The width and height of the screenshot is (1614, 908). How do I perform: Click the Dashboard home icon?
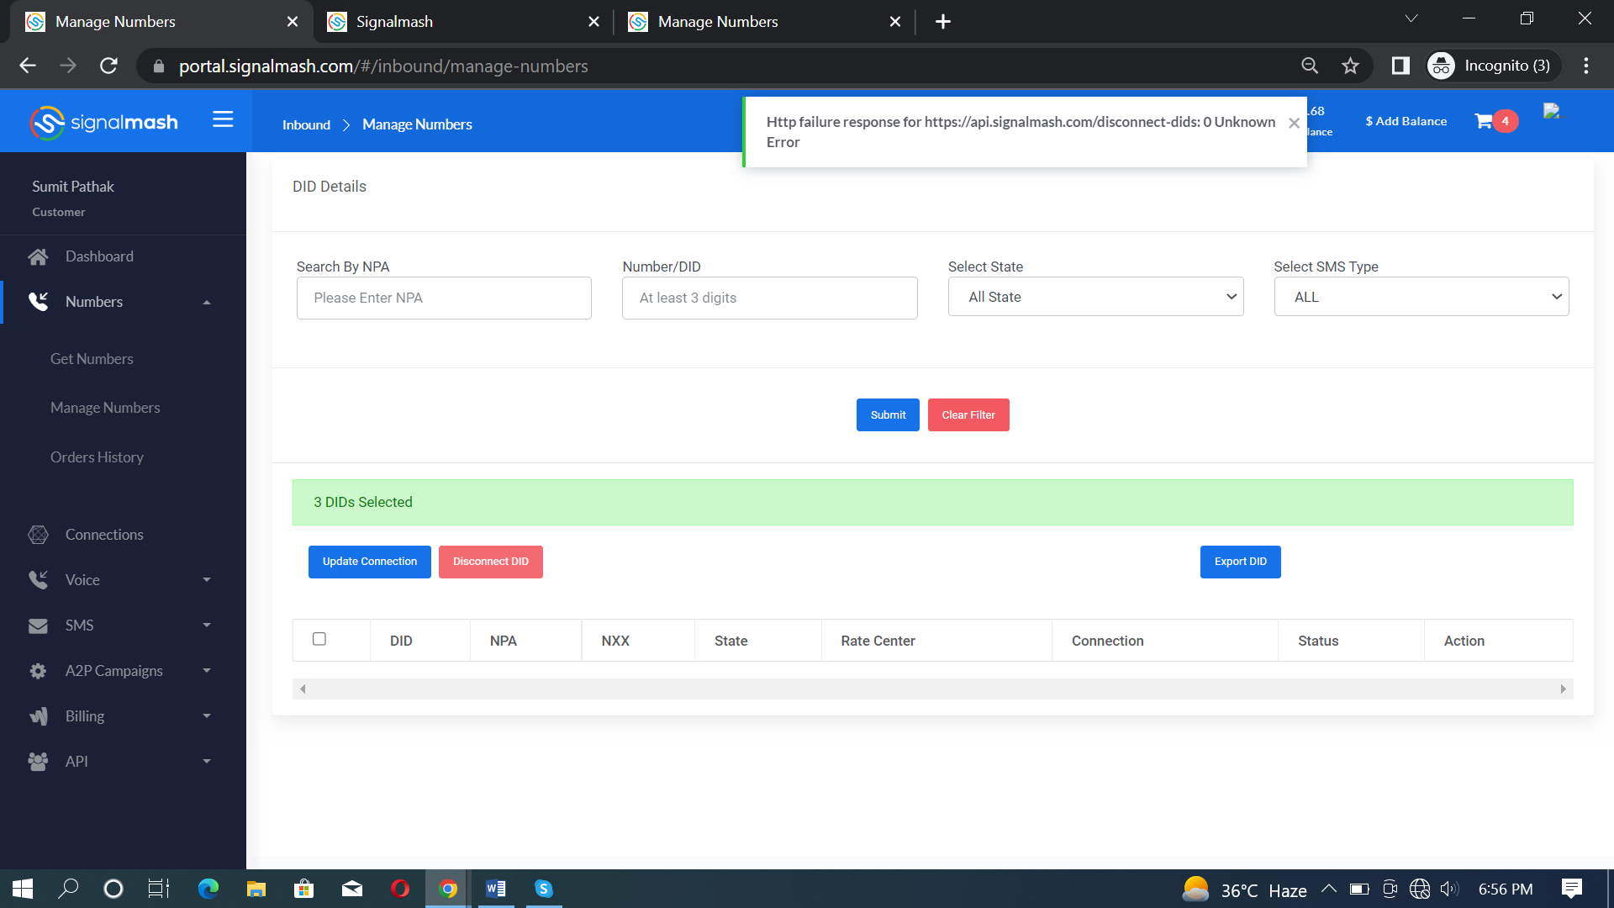coord(38,256)
